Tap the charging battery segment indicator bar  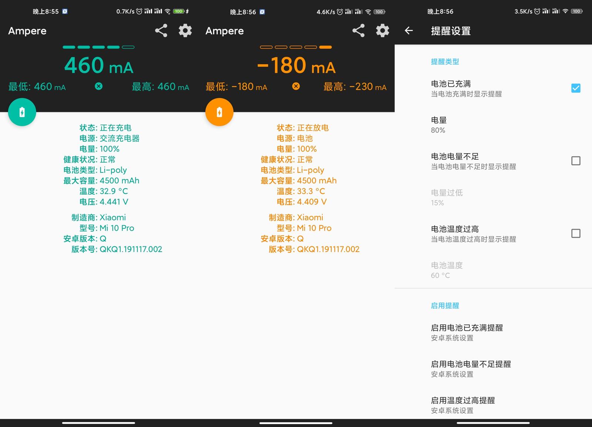[x=98, y=47]
